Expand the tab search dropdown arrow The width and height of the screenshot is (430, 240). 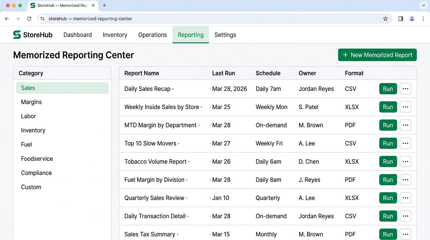point(424,5)
